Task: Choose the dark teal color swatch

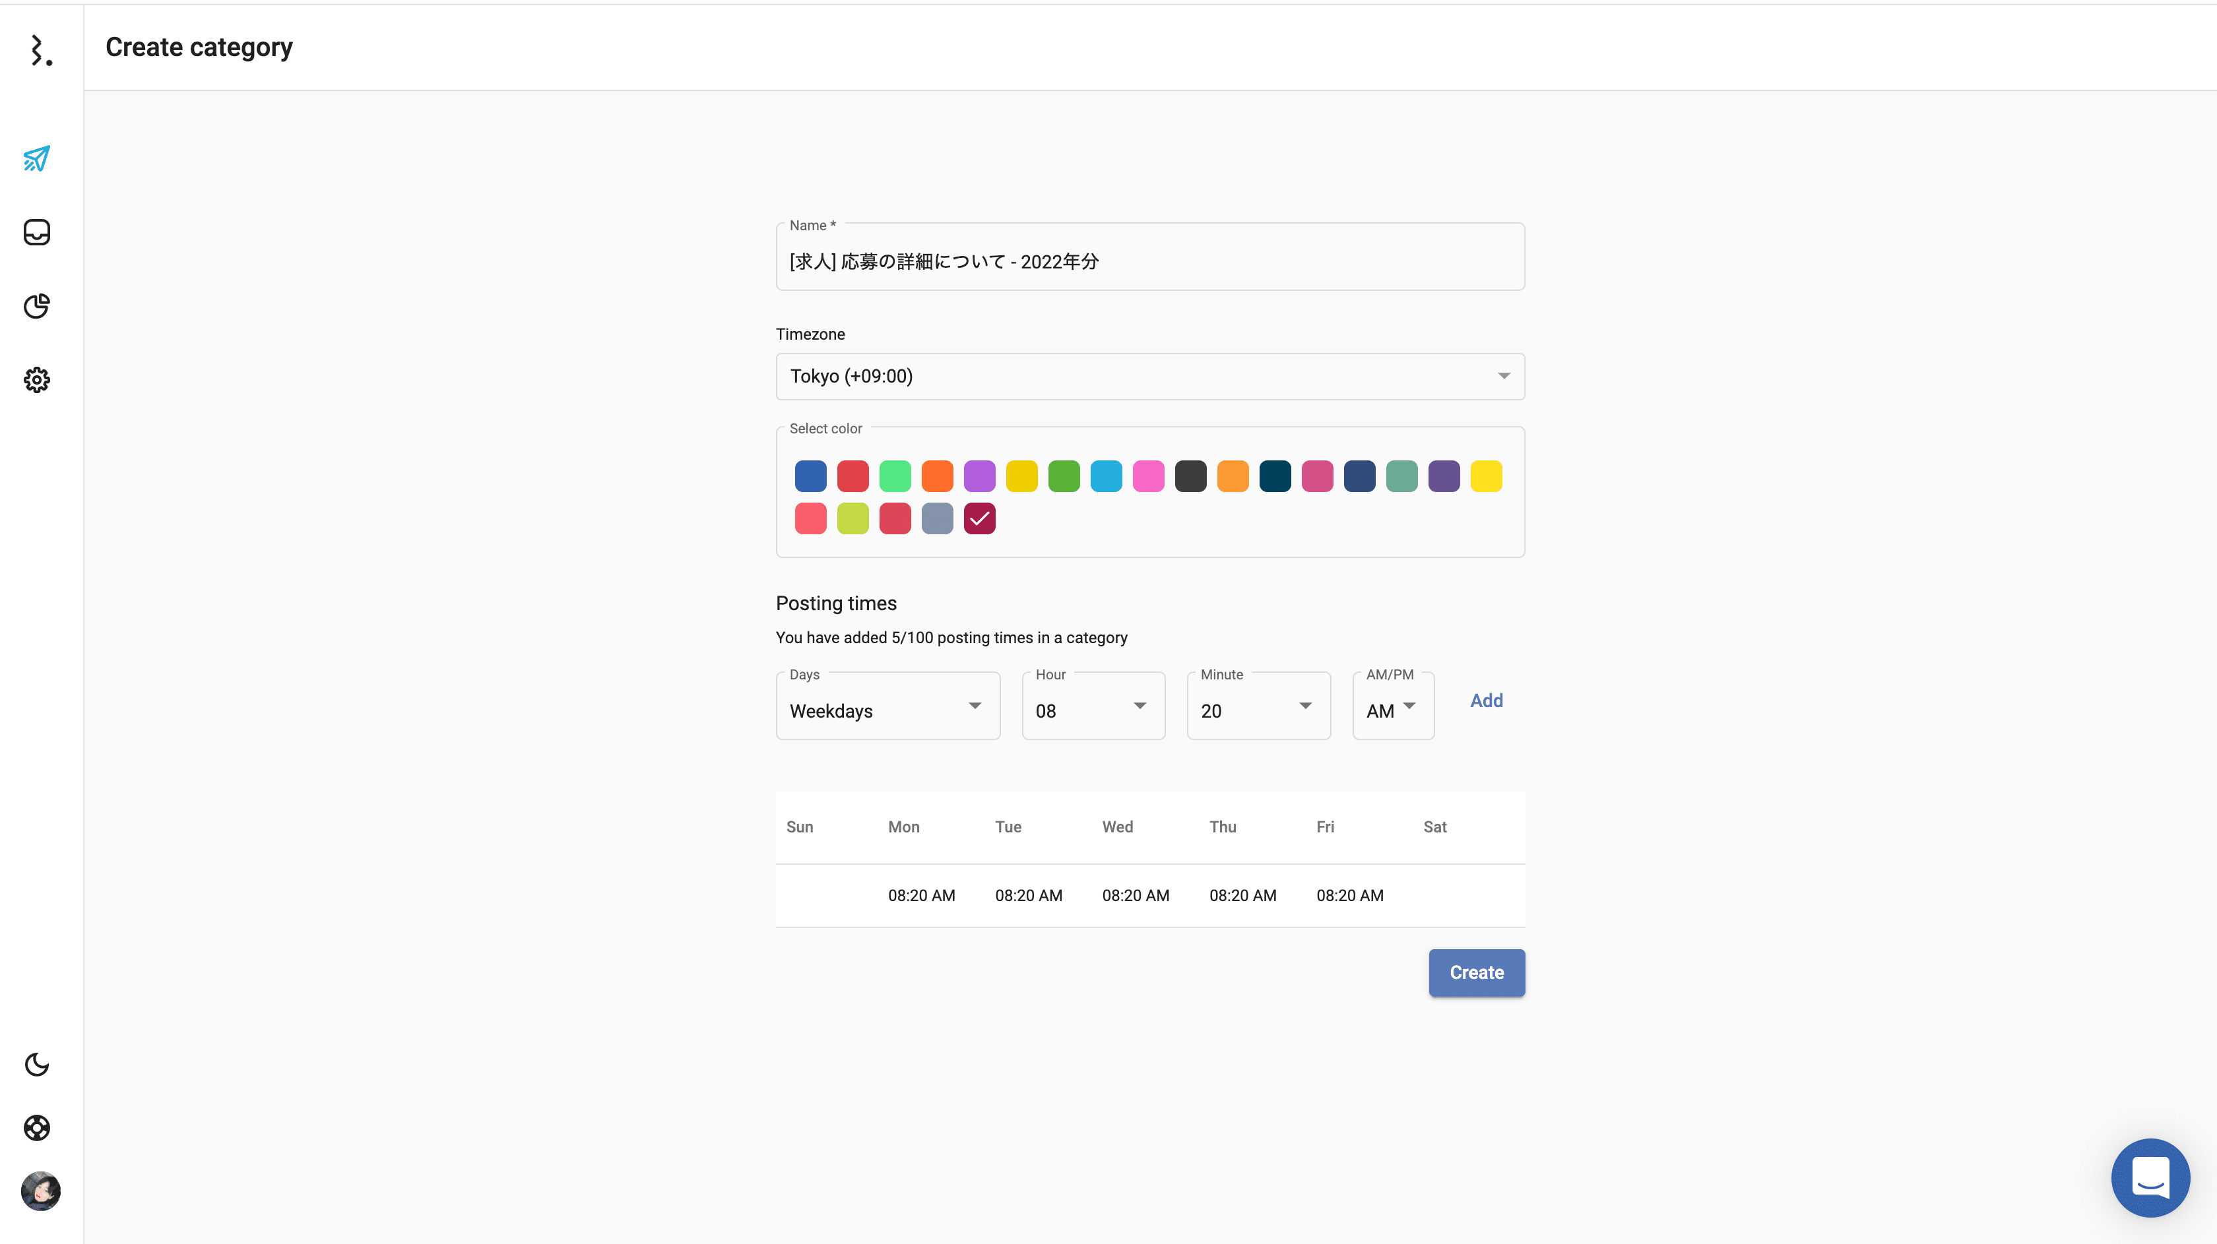Action: coord(1275,476)
